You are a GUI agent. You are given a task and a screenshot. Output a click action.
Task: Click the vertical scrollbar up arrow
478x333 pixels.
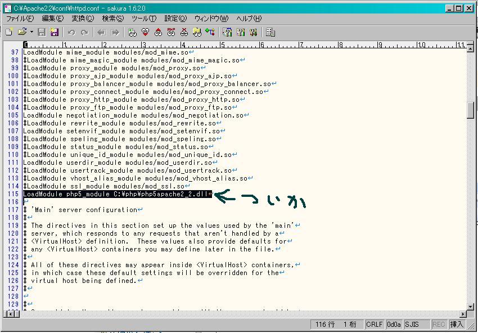tap(470, 48)
